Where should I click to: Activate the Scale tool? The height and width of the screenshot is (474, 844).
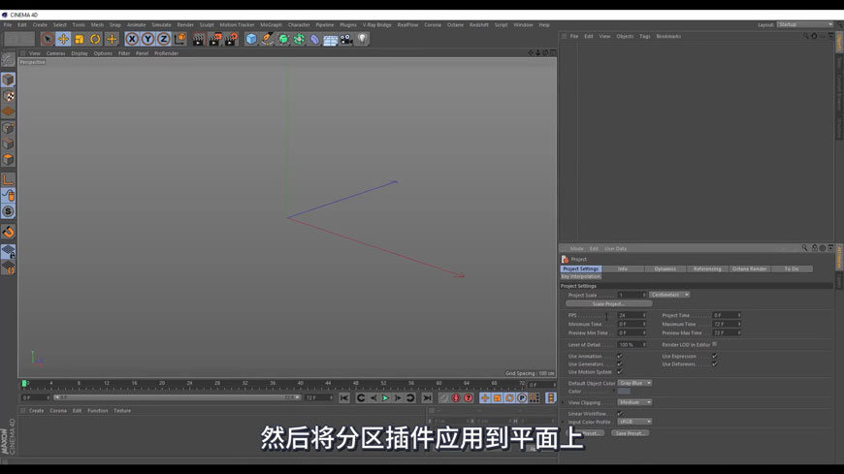coord(80,39)
